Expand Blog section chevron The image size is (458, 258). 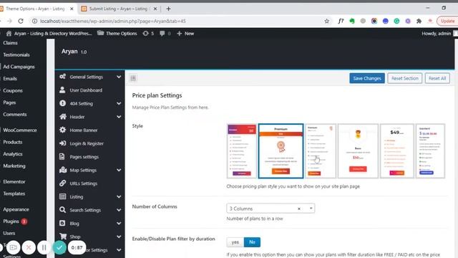pyautogui.click(x=119, y=223)
